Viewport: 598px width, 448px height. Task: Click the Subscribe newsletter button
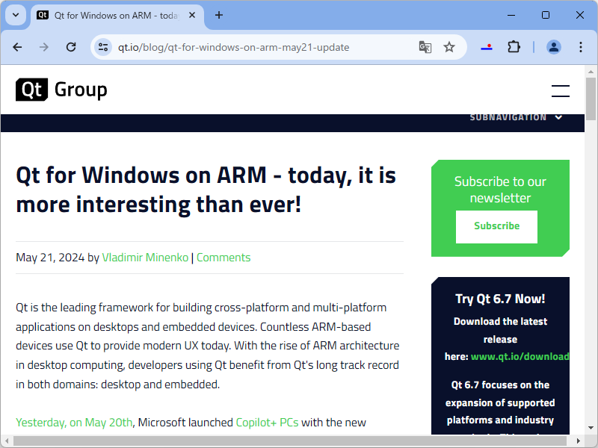coord(496,226)
